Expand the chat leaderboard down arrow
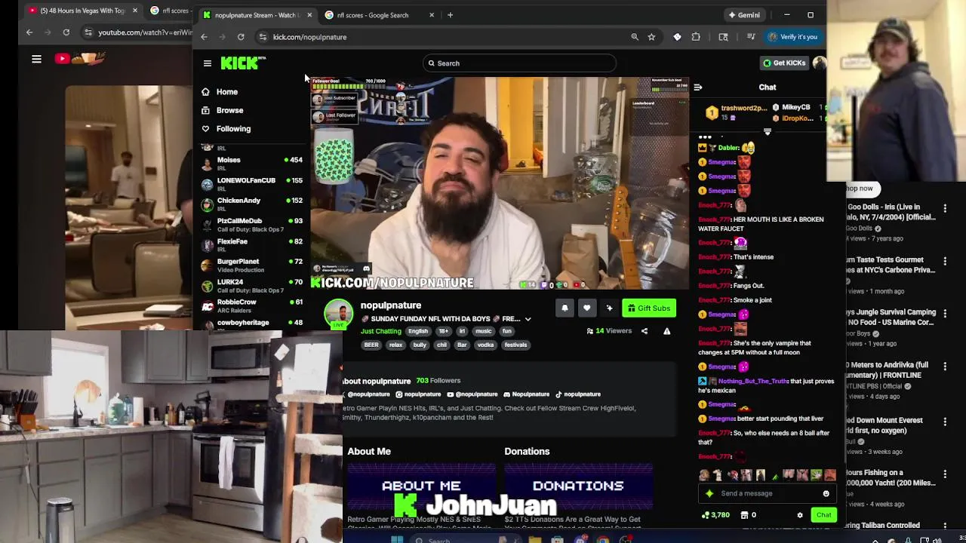 768,132
